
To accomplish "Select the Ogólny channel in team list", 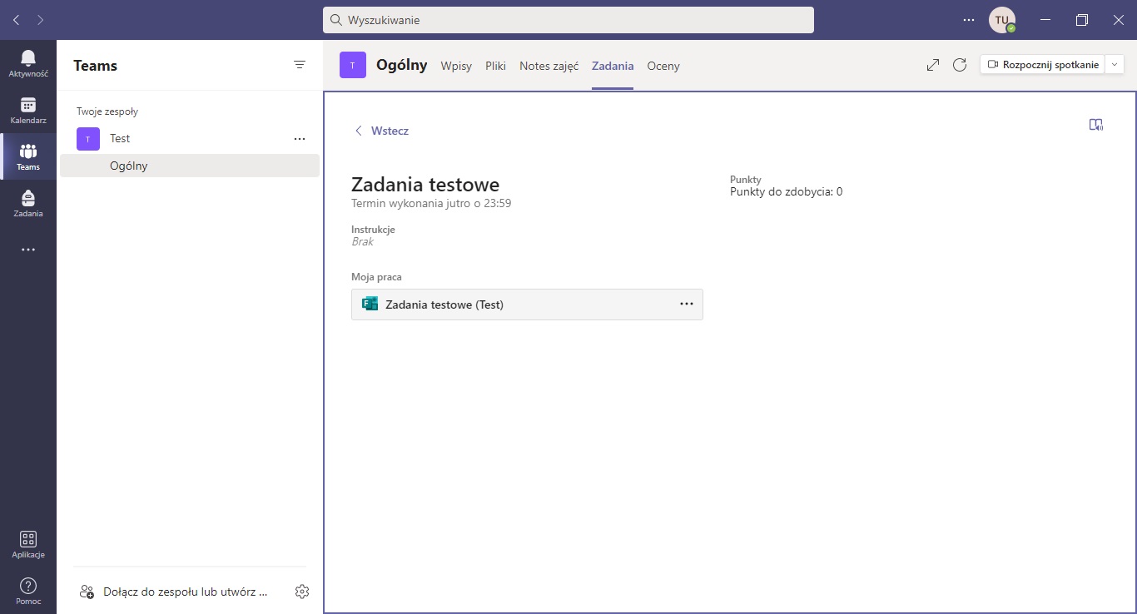I will [129, 166].
